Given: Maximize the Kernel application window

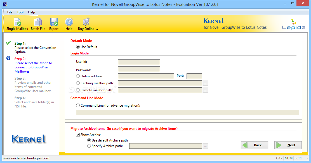Looking at the screenshot, I should 293,3.
